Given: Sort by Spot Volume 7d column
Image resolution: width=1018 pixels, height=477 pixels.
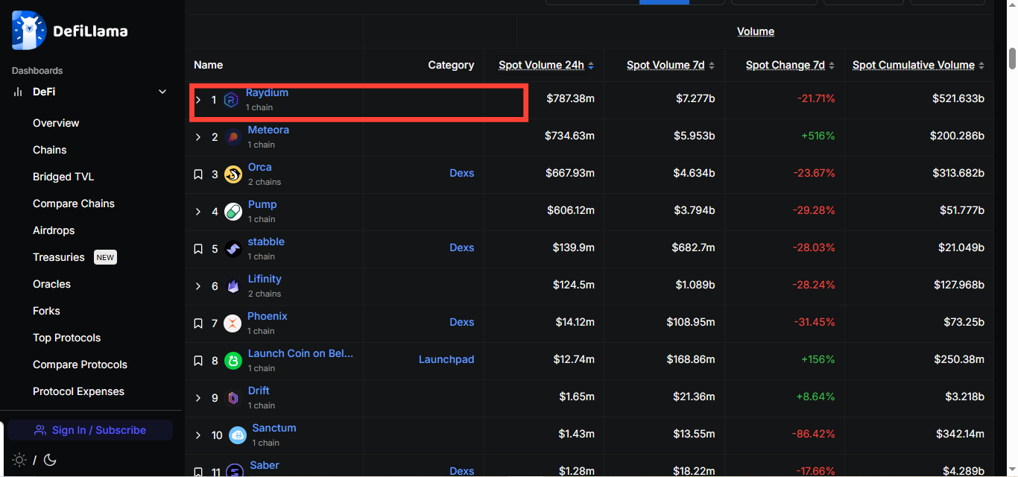Looking at the screenshot, I should coord(671,65).
